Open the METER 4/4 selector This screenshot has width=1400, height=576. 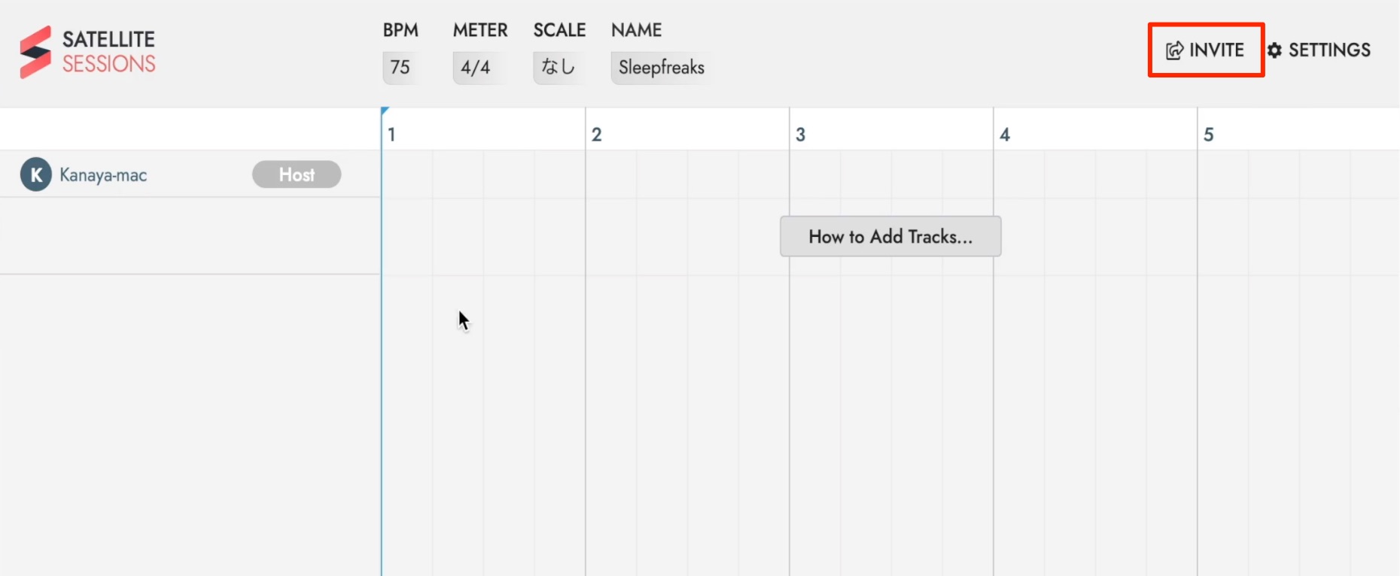[x=476, y=68]
